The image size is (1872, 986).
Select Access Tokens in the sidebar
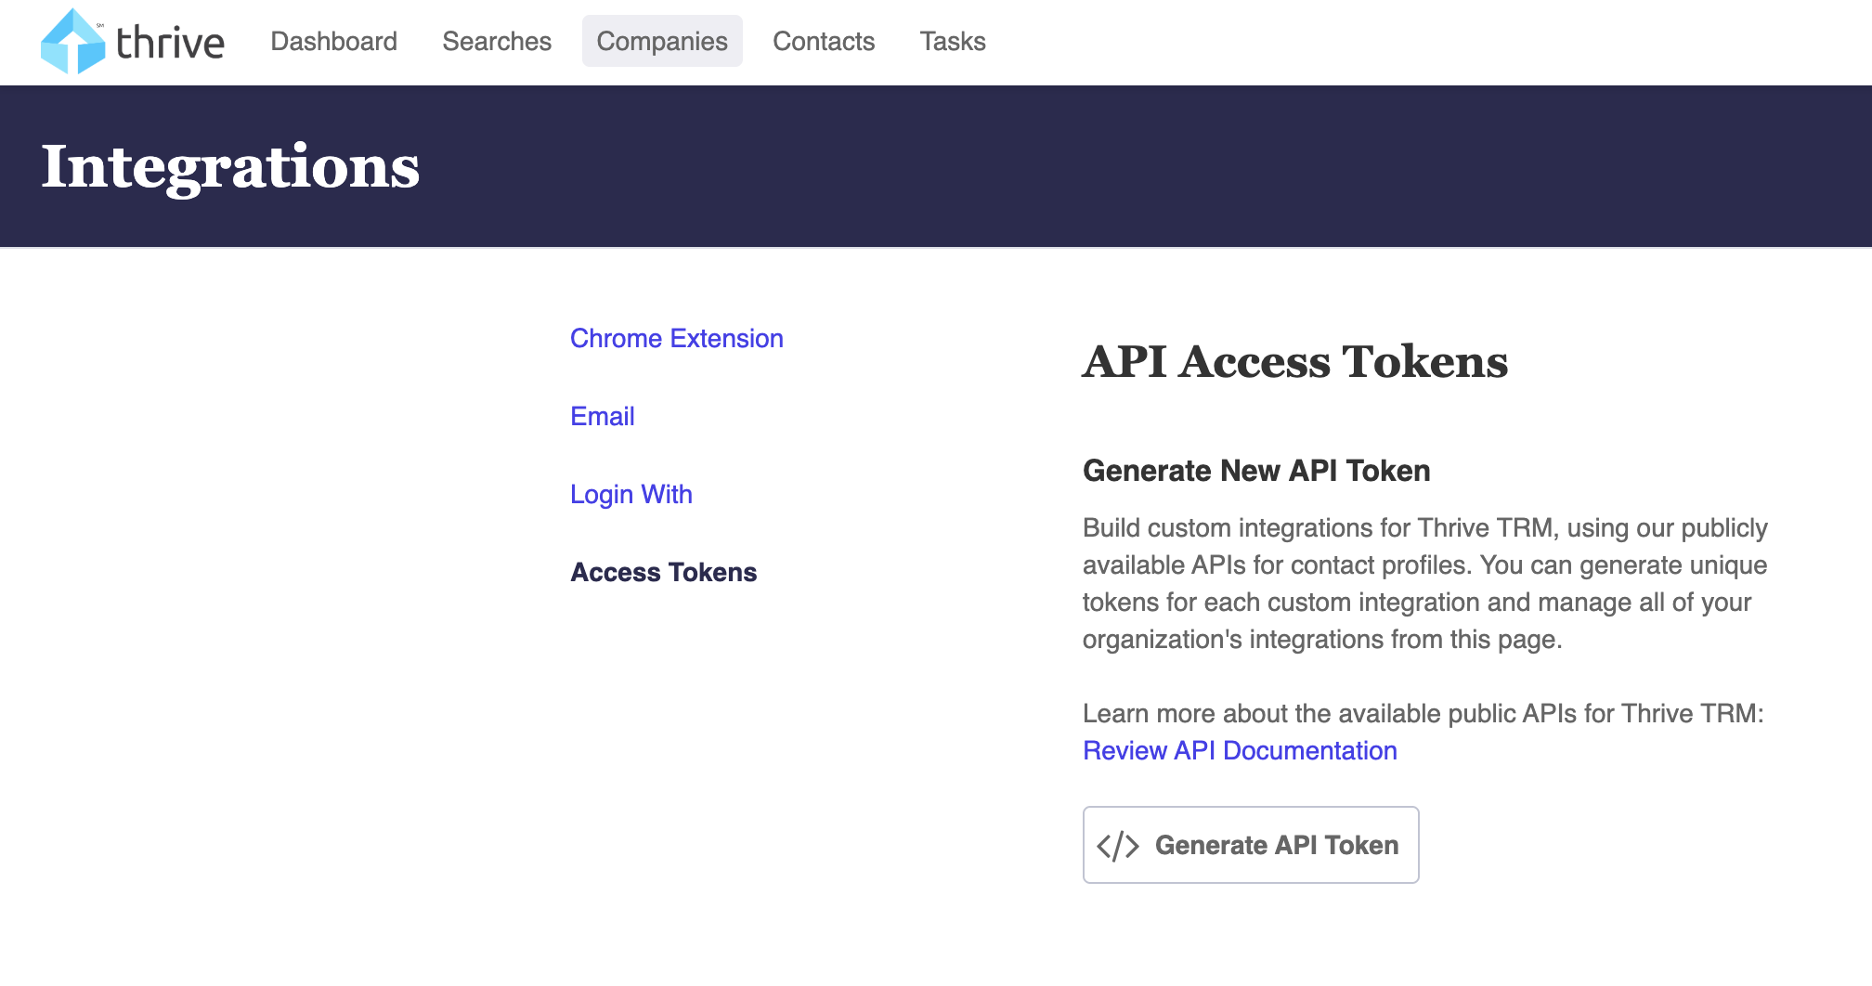point(663,573)
